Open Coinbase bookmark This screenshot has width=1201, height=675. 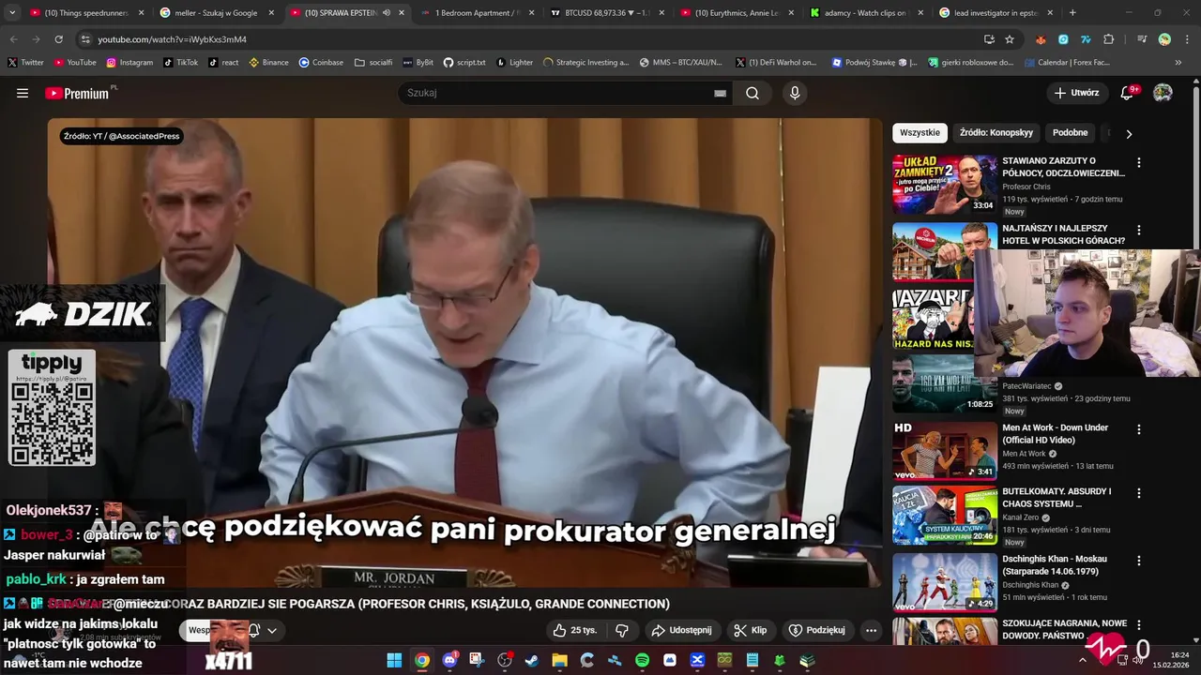pyautogui.click(x=321, y=63)
